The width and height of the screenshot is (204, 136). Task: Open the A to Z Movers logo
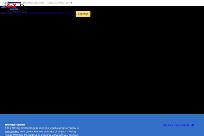pos(14,7)
